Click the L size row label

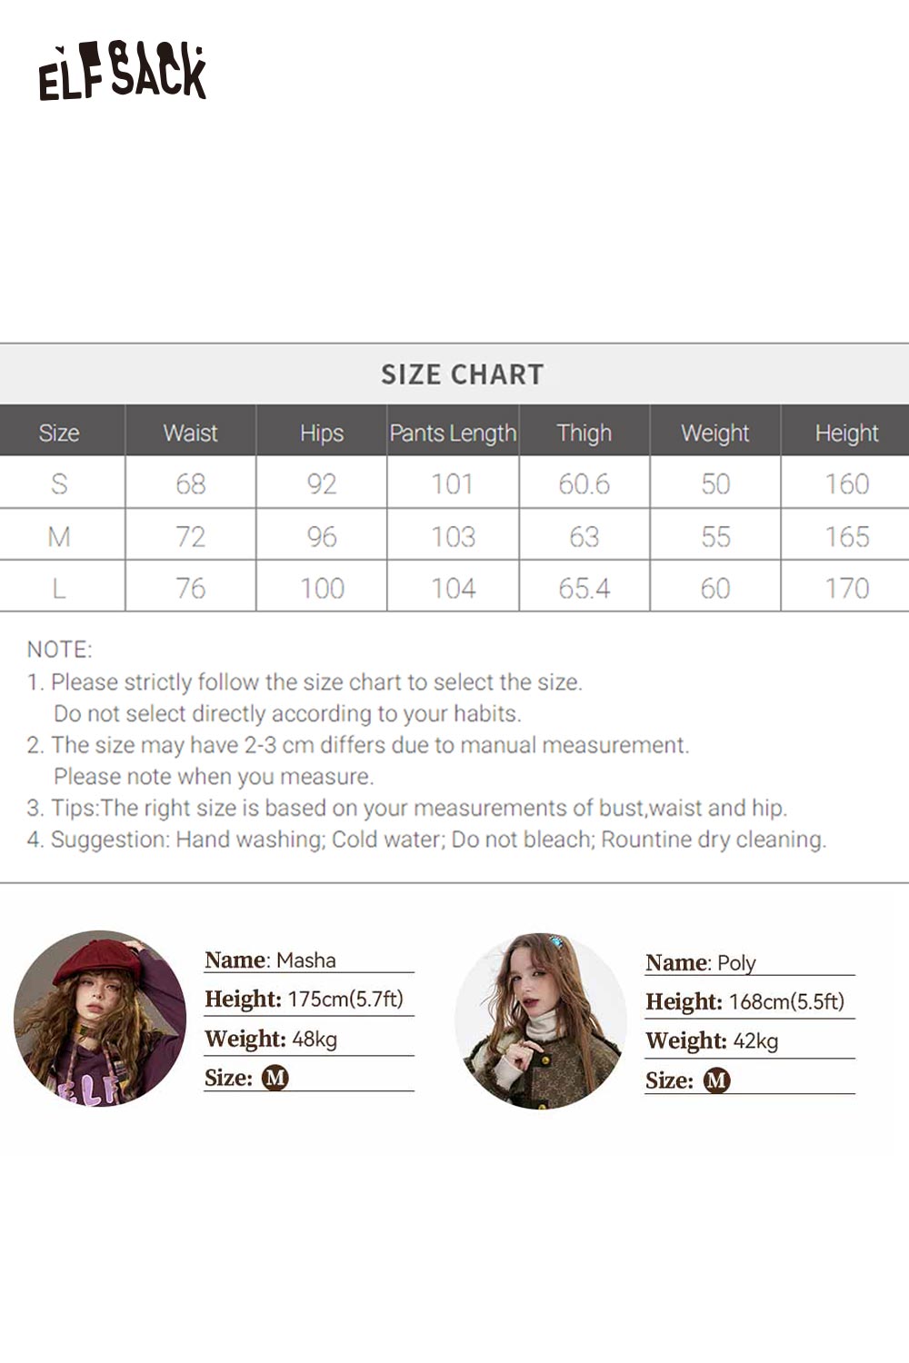pyautogui.click(x=59, y=588)
